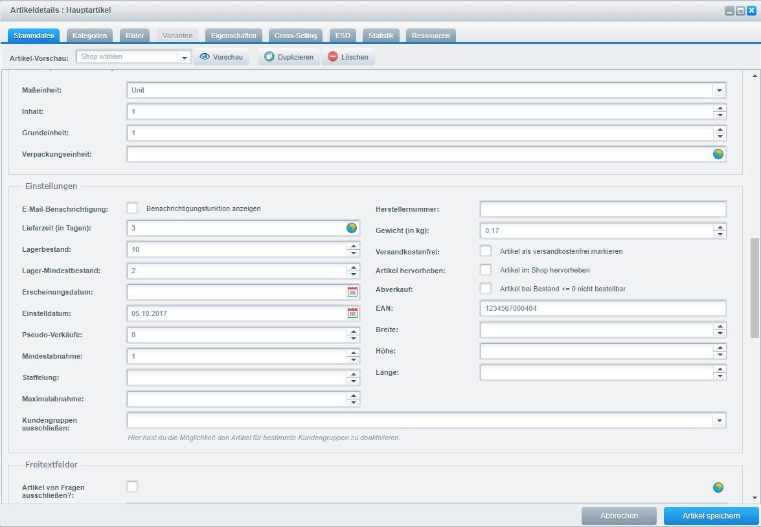The width and height of the screenshot is (761, 527).
Task: Tick Artikel von Fragen ausschließen checkbox
Action: coord(132,486)
